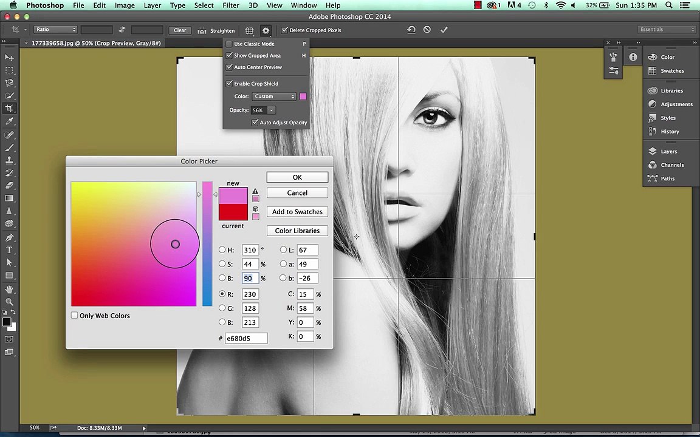700x437 pixels.
Task: Select the Clone Stamp tool
Action: point(9,160)
